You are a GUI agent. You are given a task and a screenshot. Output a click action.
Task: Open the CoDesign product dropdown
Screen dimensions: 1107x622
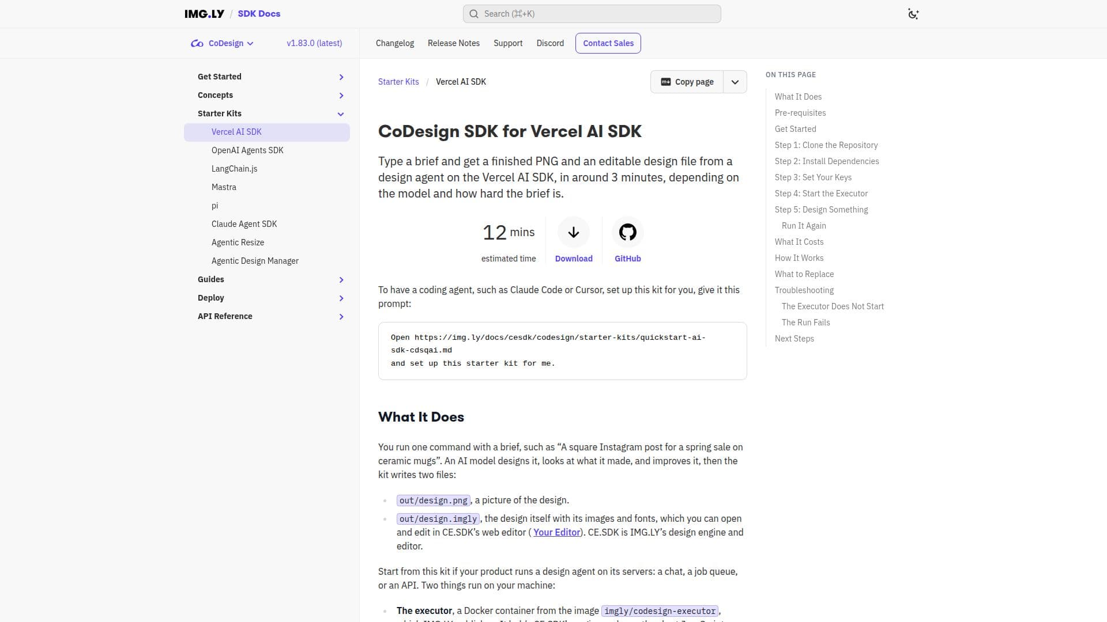coord(223,43)
